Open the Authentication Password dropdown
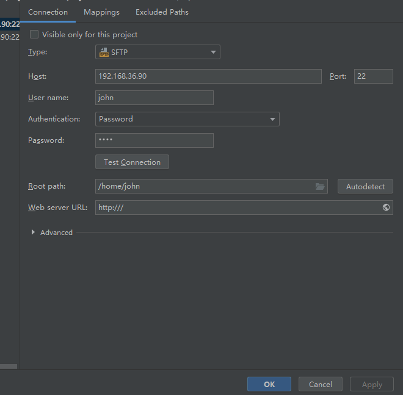Viewport: 403px width, 395px height. (187, 119)
